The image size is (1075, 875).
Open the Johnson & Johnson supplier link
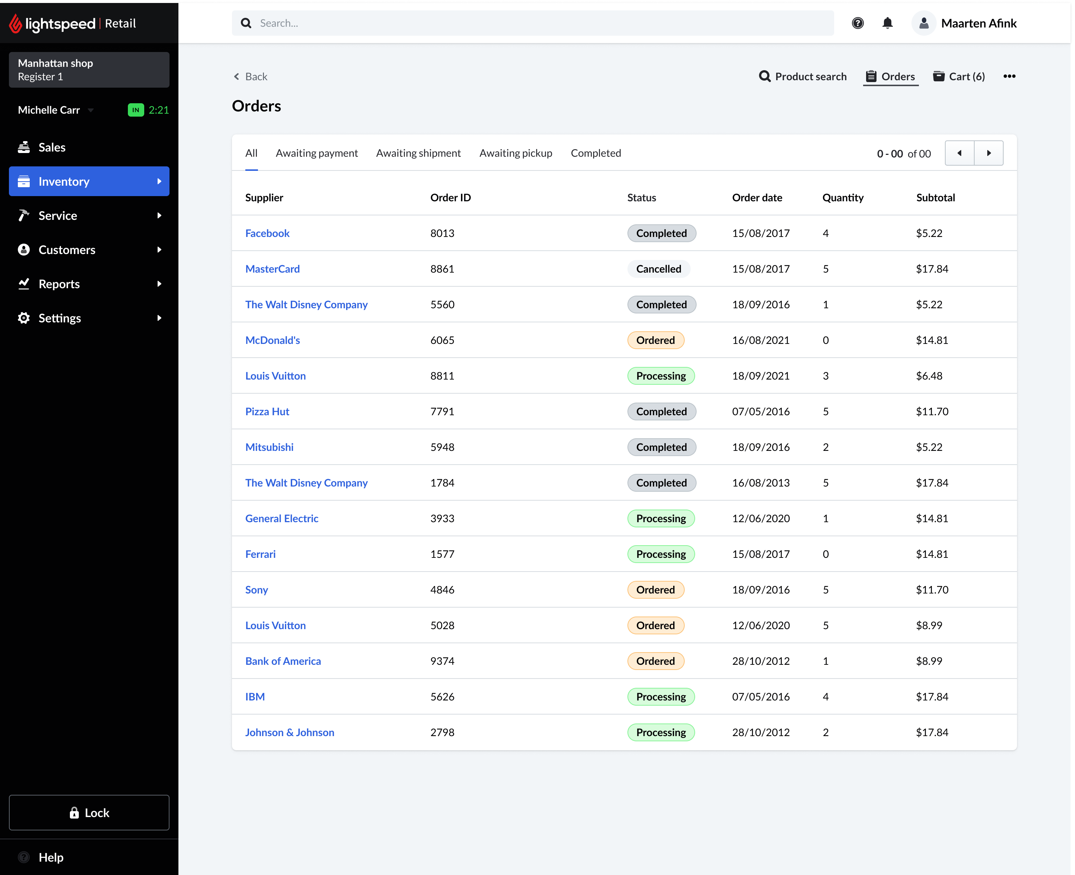pyautogui.click(x=290, y=732)
